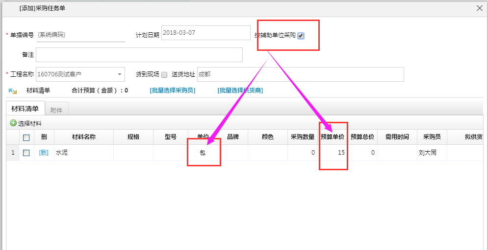Click the green plus 选择材料 icon
The width and height of the screenshot is (488, 250).
pos(13,123)
